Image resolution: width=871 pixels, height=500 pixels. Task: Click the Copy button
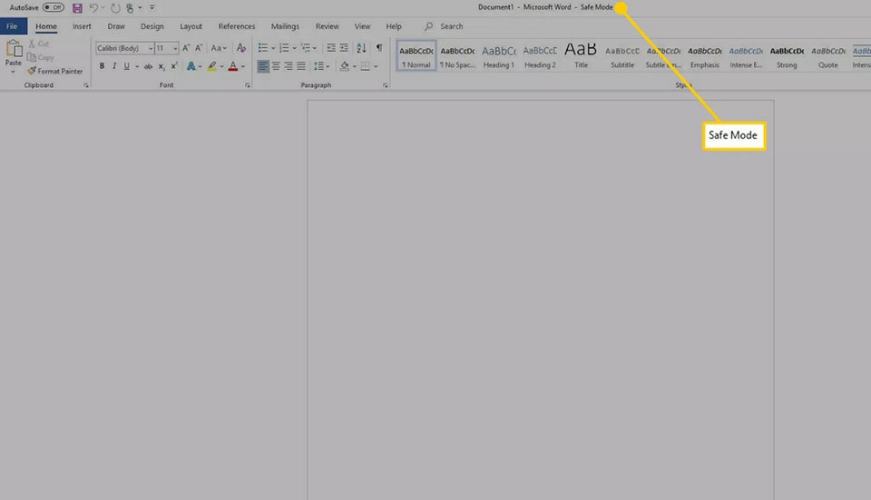pos(41,57)
